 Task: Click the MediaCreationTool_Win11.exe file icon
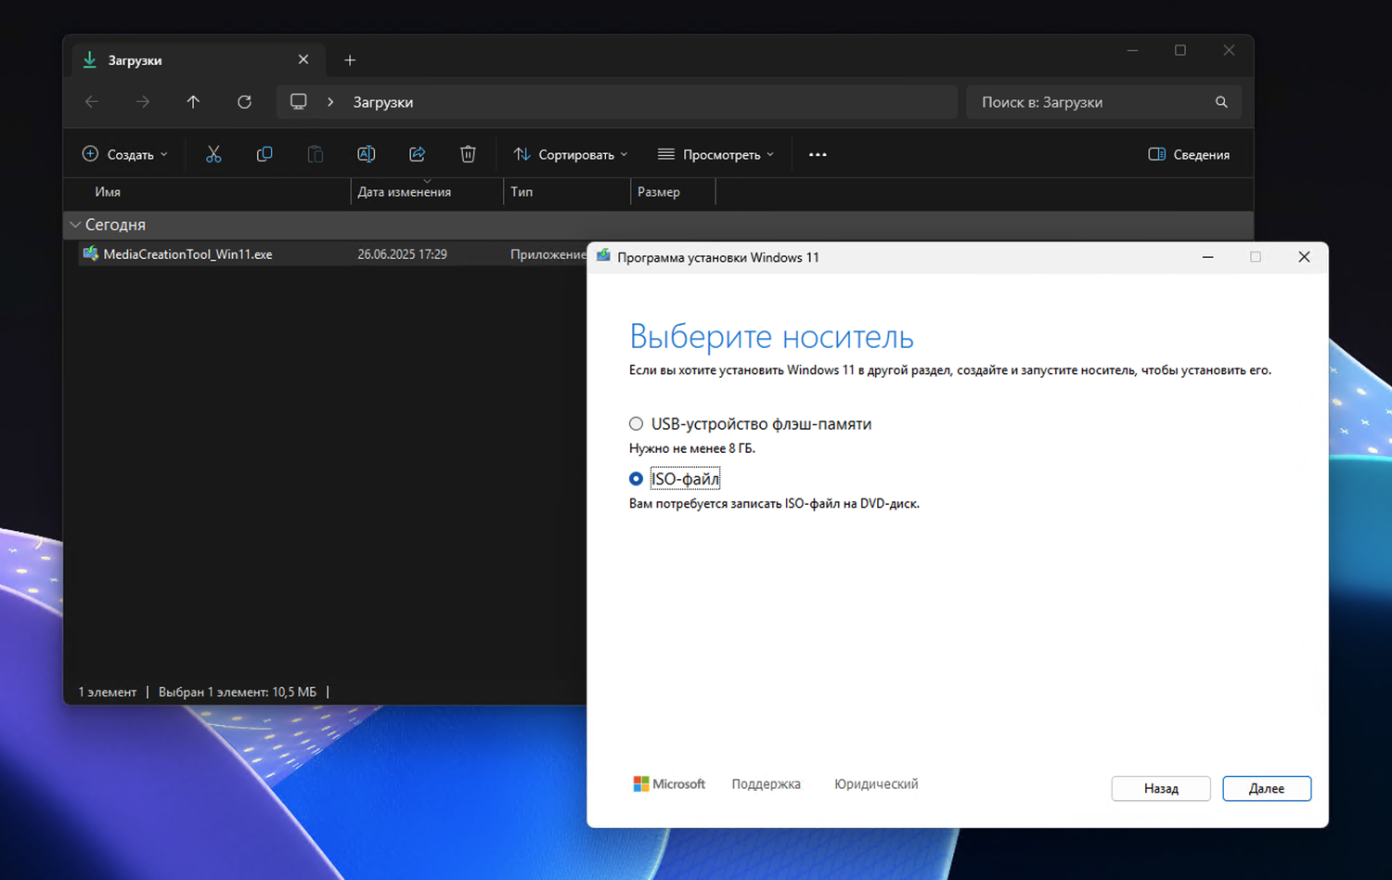coord(90,253)
